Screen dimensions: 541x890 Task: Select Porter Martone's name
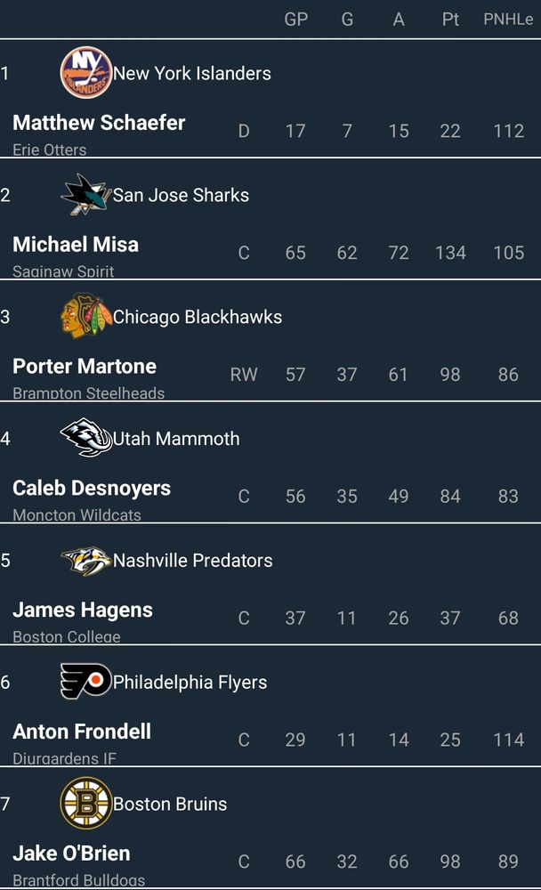click(85, 366)
